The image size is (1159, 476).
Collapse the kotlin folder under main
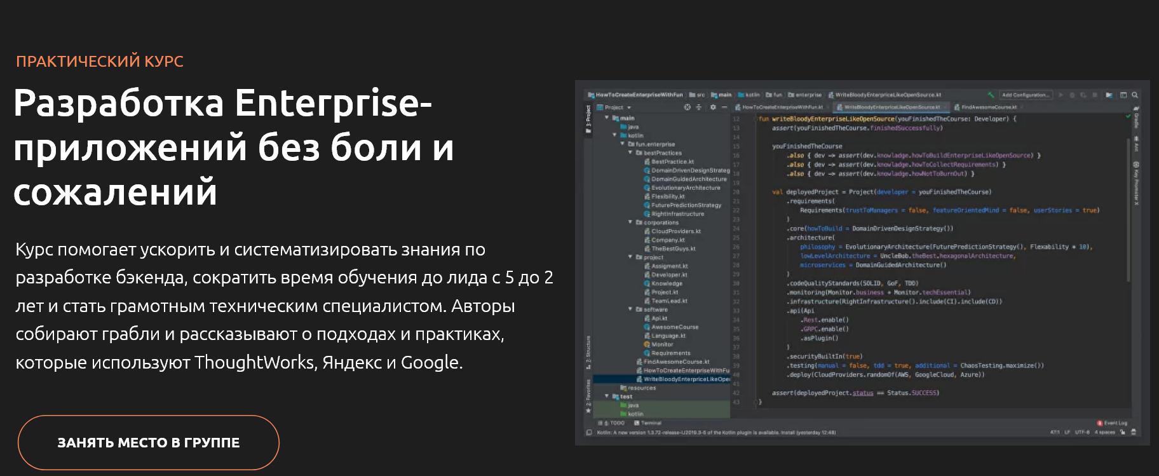[x=614, y=135]
